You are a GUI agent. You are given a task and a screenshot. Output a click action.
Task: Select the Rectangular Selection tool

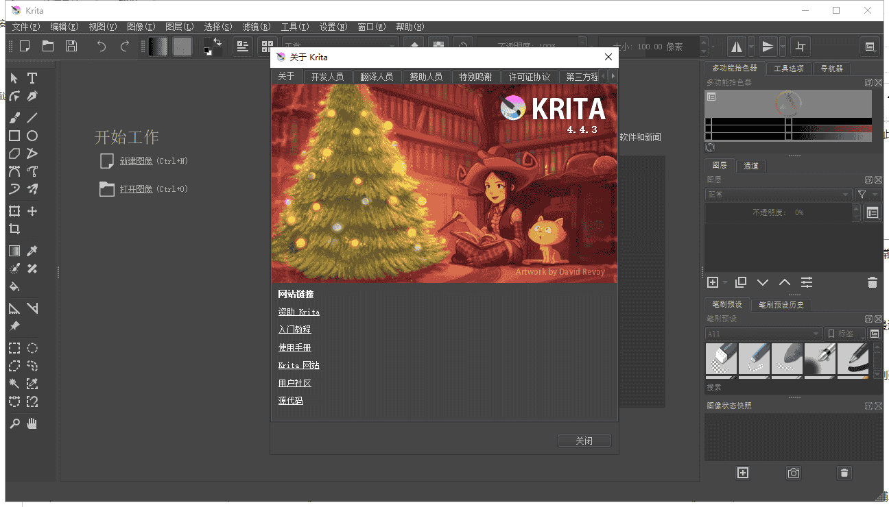pyautogui.click(x=14, y=348)
